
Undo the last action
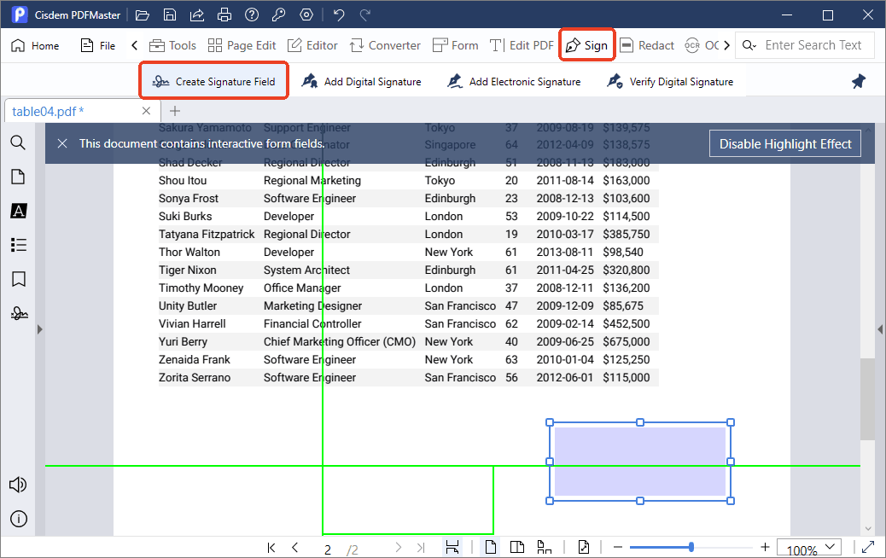coord(339,15)
